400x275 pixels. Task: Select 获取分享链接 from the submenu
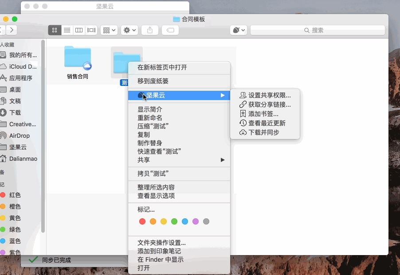tap(269, 105)
